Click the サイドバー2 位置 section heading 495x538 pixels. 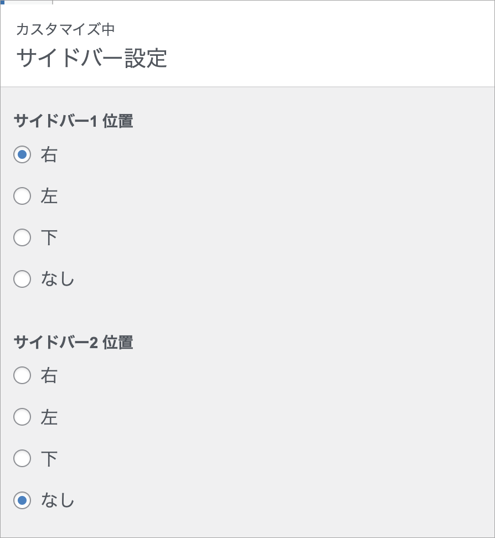73,342
